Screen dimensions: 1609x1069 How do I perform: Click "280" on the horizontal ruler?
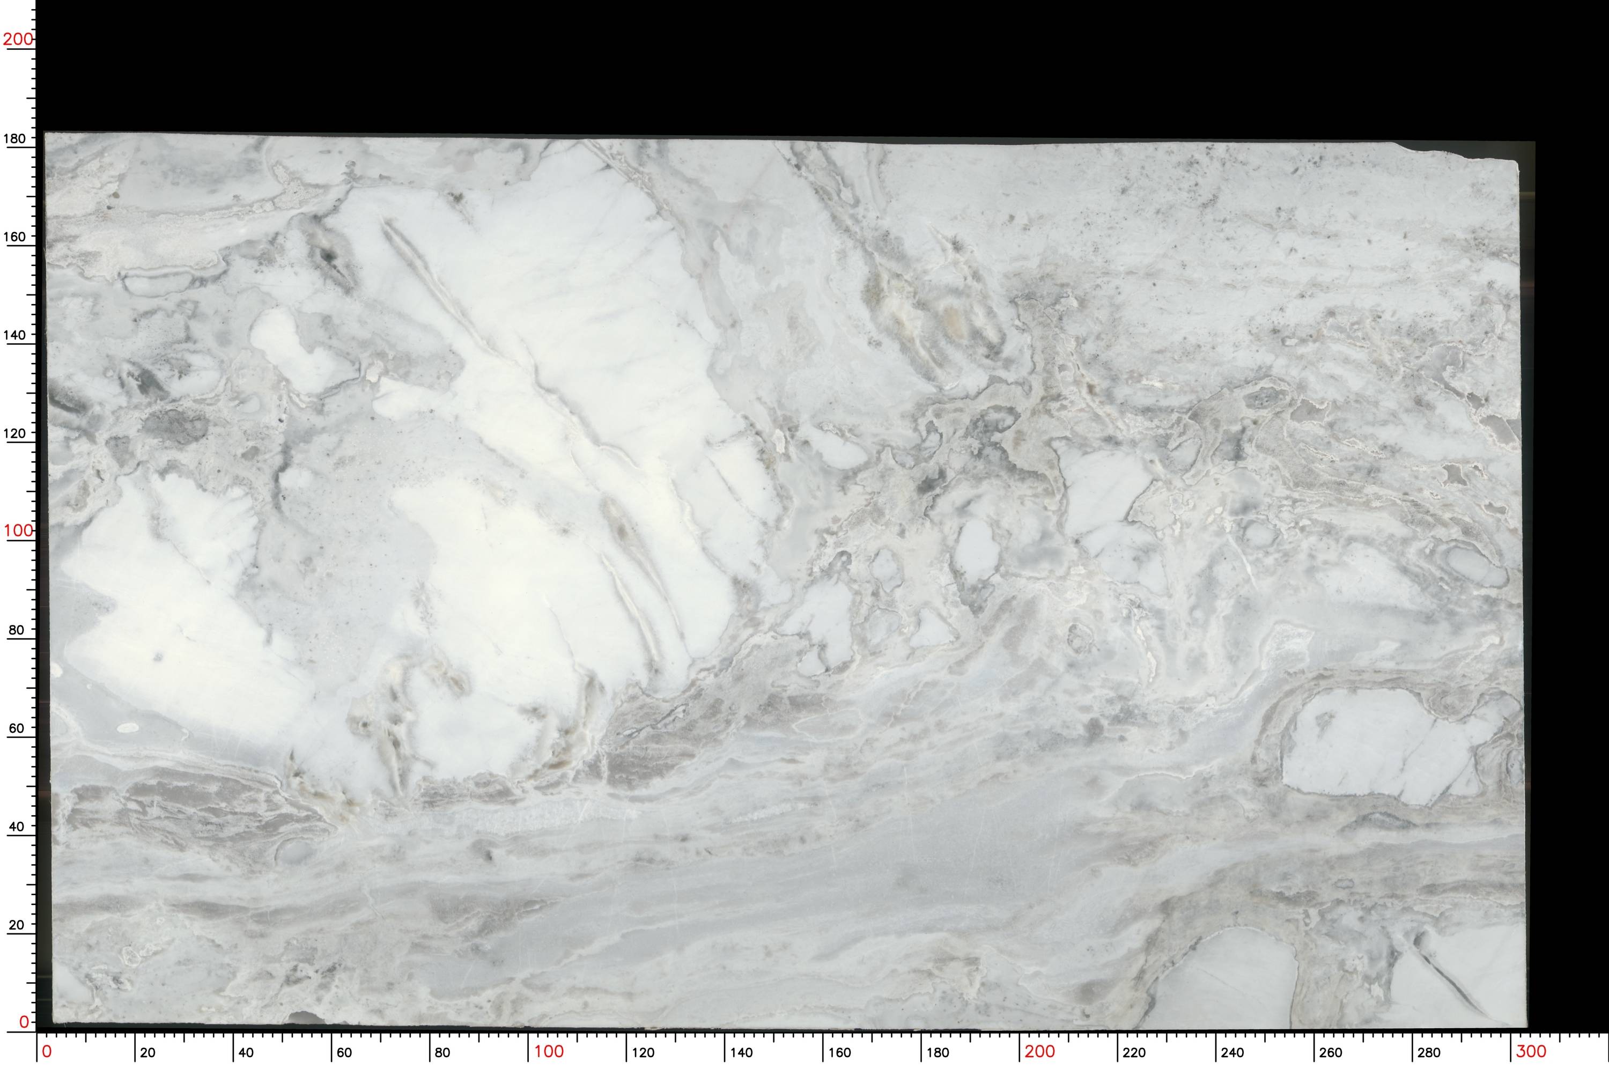[1429, 1052]
